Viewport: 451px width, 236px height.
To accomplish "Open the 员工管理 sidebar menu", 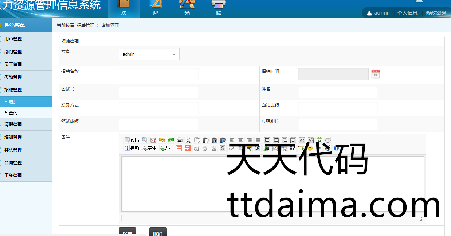I will [x=13, y=64].
